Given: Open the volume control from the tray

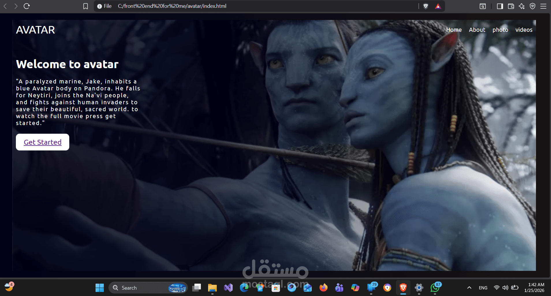Looking at the screenshot, I should 505,288.
